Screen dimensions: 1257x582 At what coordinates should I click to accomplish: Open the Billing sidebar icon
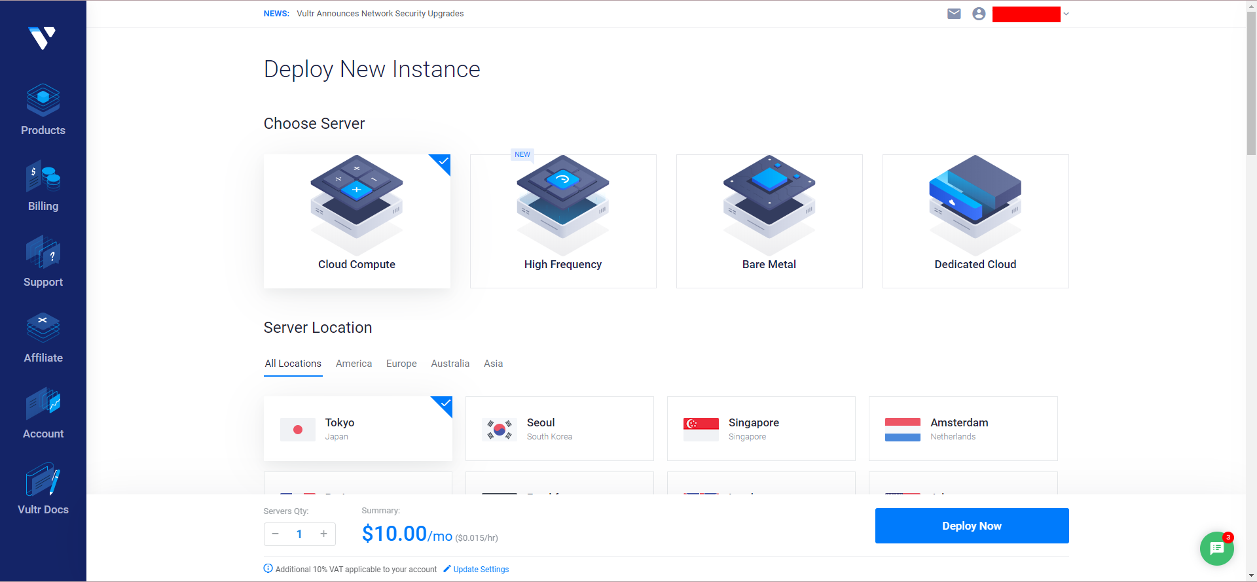43,176
